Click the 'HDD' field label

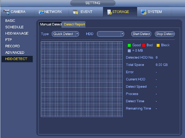(90, 34)
